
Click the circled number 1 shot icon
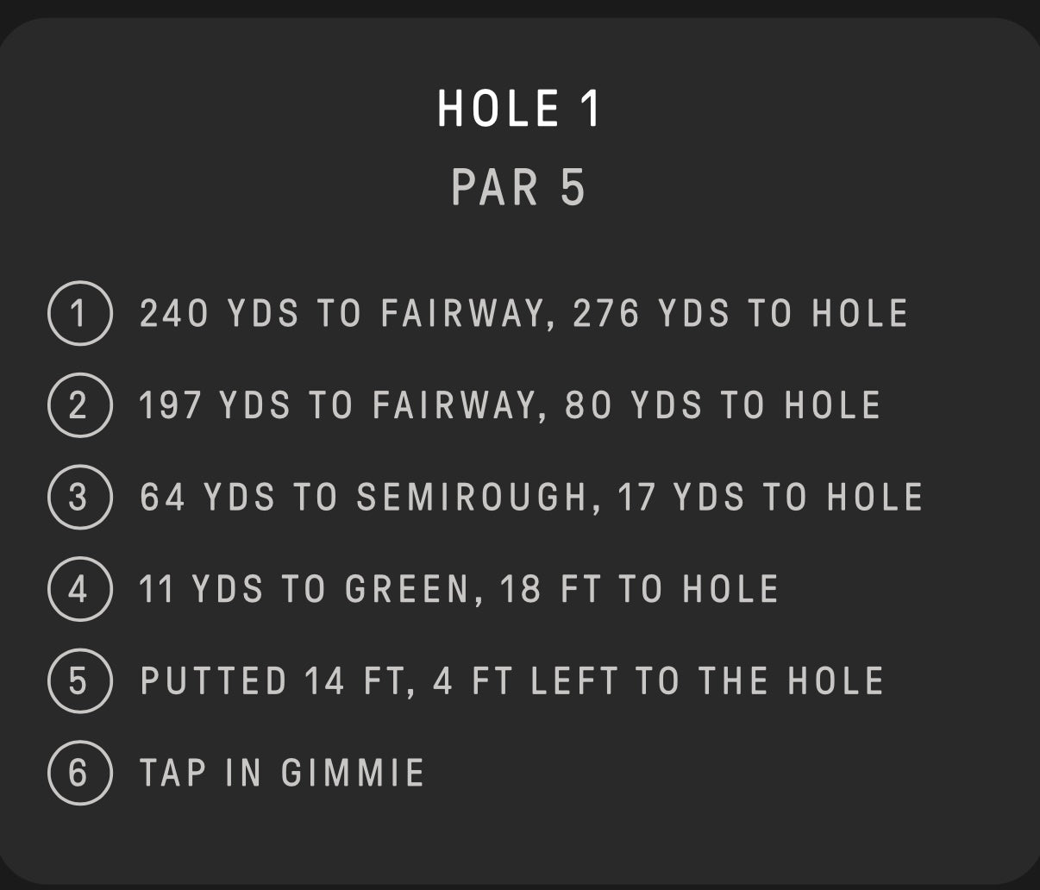pyautogui.click(x=79, y=313)
